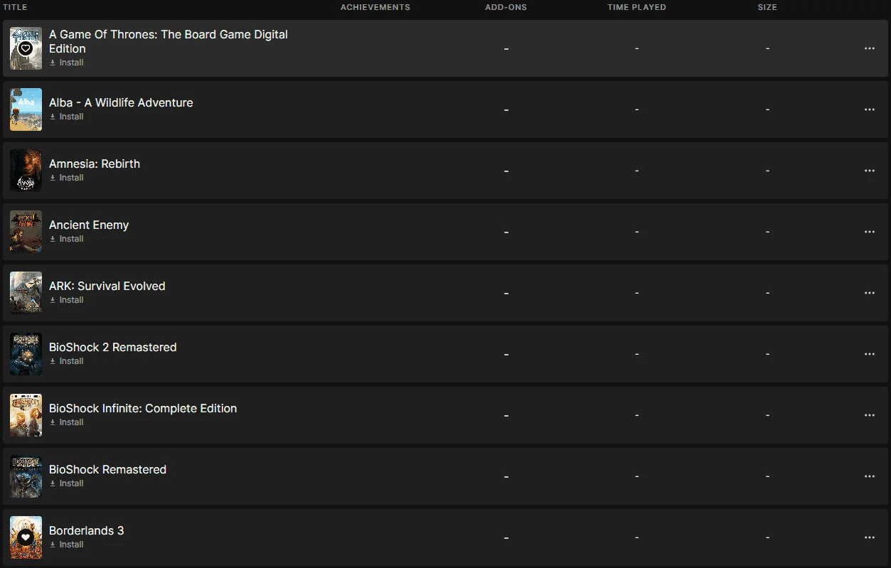
Task: Open Ancient Enemy cover thumbnail
Action: tap(26, 232)
